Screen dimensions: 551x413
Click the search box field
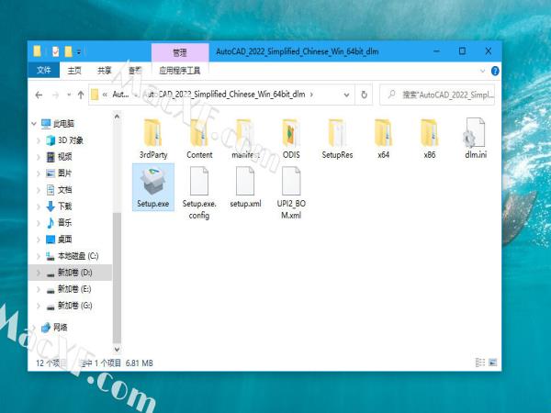click(437, 95)
